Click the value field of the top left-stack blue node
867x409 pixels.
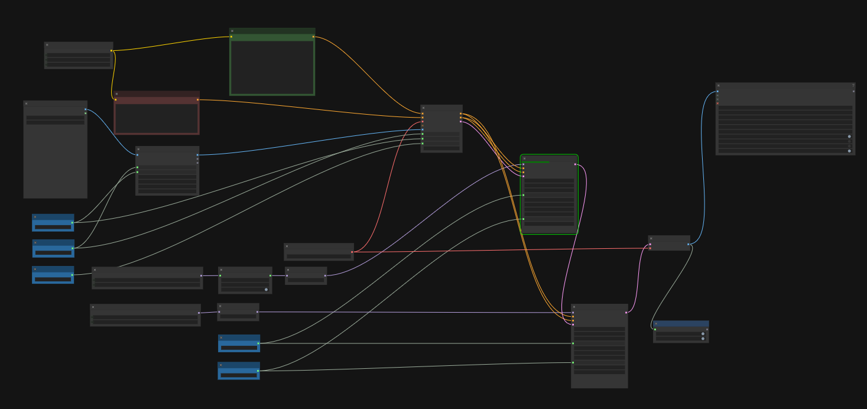click(x=53, y=227)
